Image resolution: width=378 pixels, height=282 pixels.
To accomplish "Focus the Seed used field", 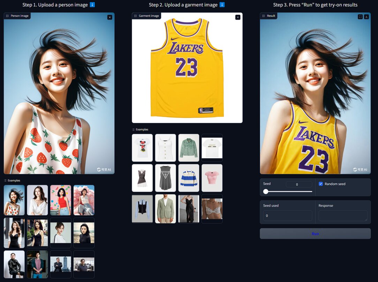I will pos(287,216).
